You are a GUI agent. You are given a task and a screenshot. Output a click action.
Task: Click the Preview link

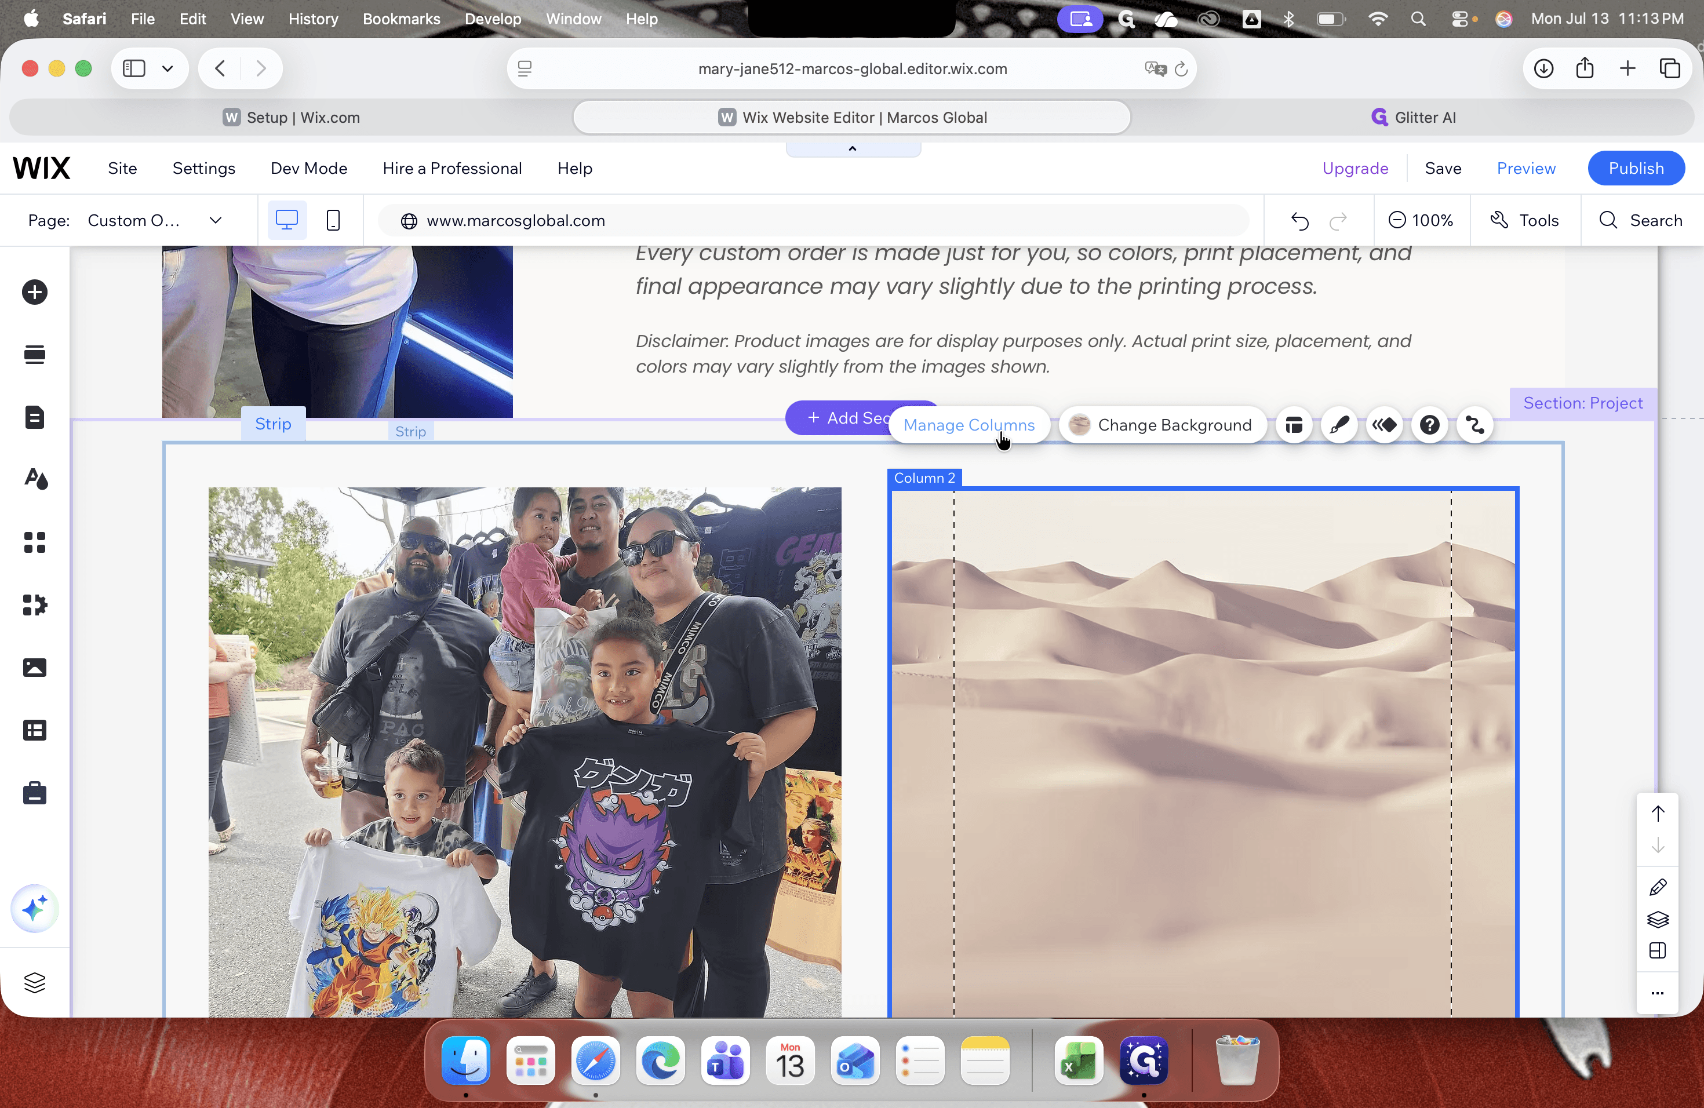(1525, 168)
